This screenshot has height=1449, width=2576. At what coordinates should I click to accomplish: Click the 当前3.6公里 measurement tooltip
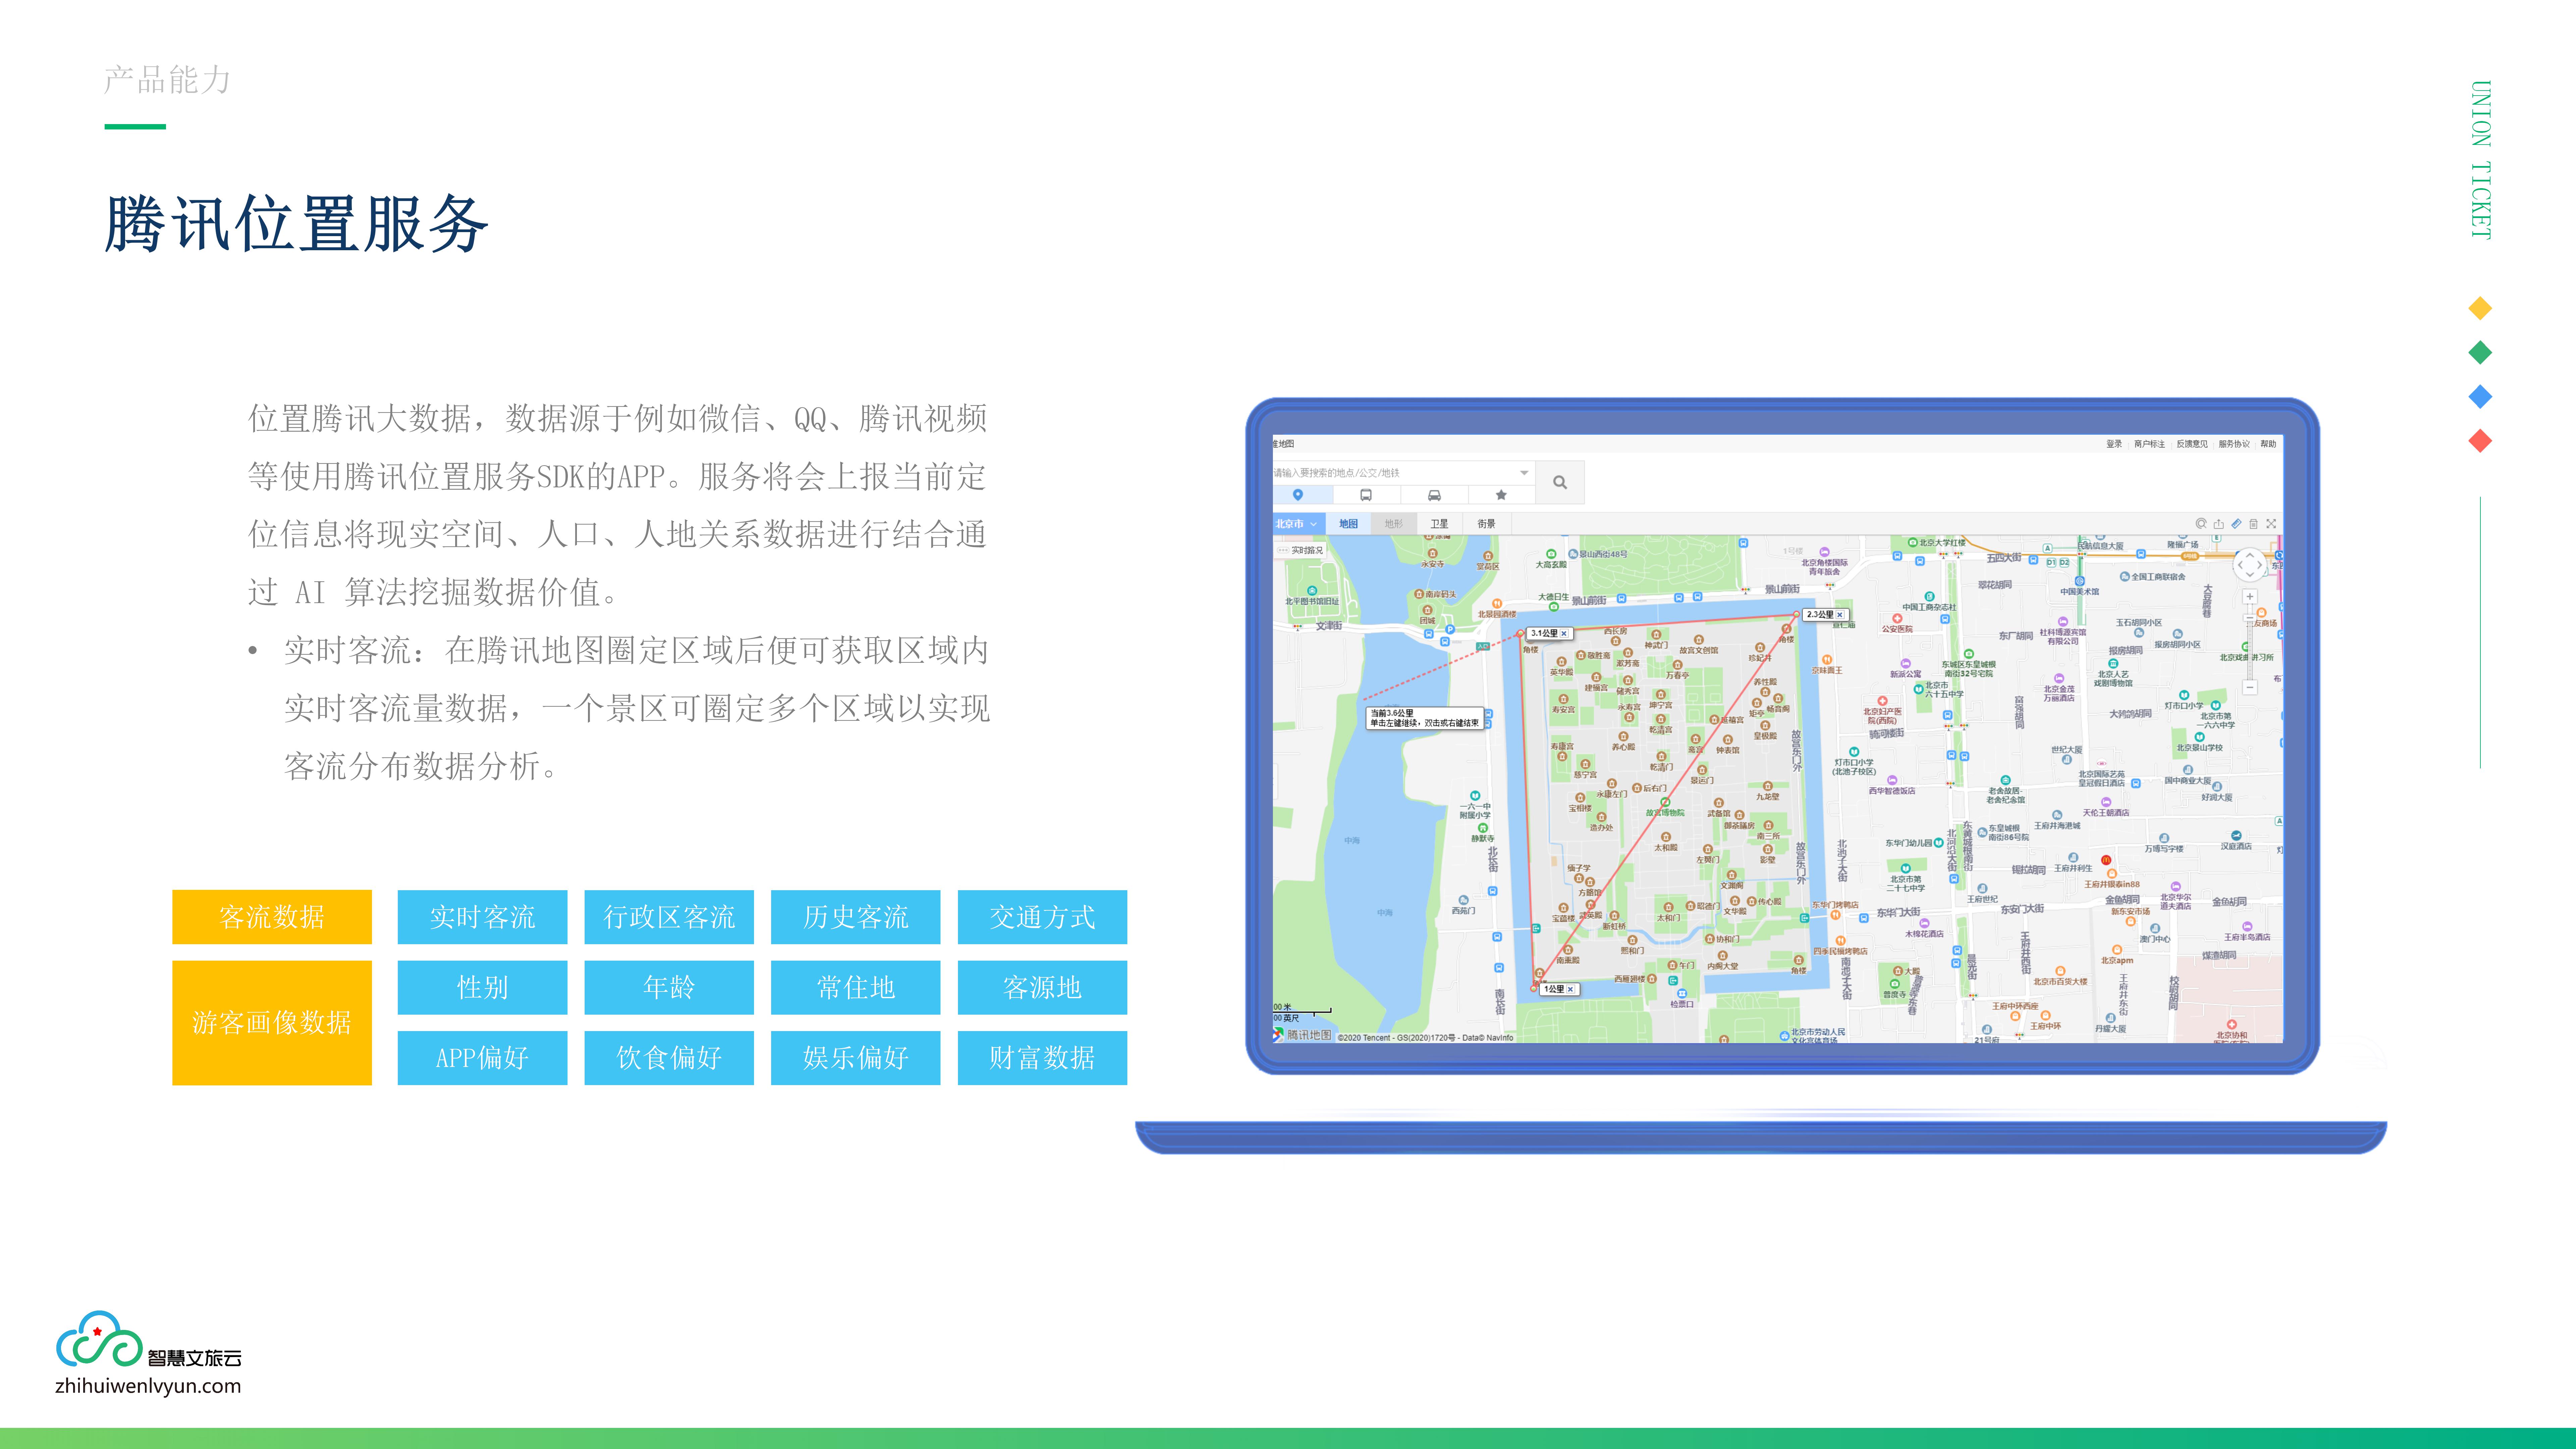[x=1425, y=718]
